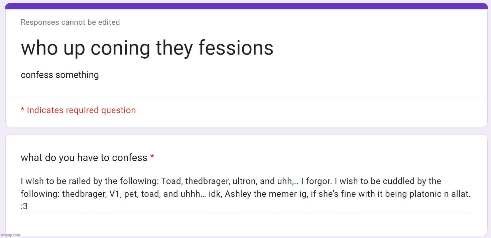Click the 'what do you have to confess' question label
The width and height of the screenshot is (491, 238).
(84, 157)
